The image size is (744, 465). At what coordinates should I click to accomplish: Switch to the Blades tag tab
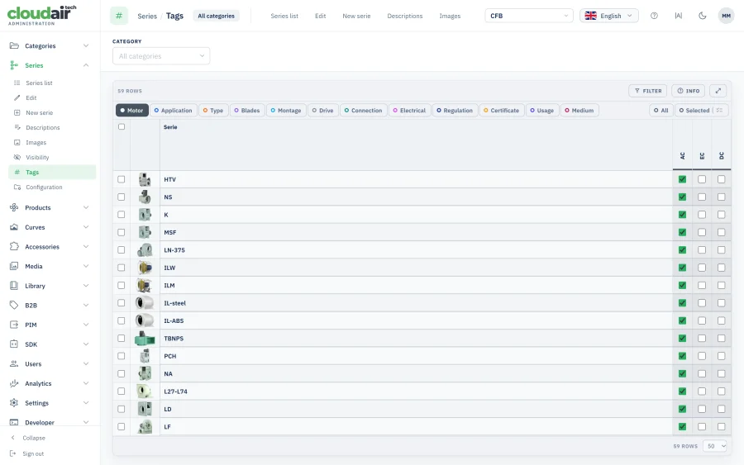(247, 111)
